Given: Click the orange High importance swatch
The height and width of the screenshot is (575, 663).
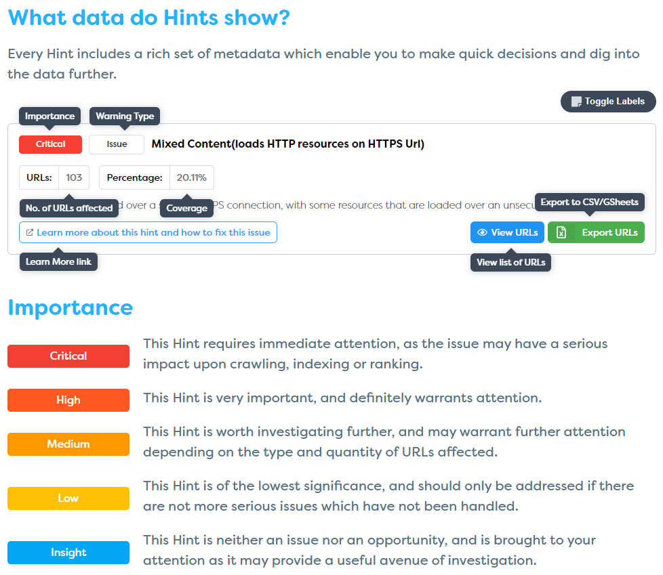Looking at the screenshot, I should tap(68, 400).
